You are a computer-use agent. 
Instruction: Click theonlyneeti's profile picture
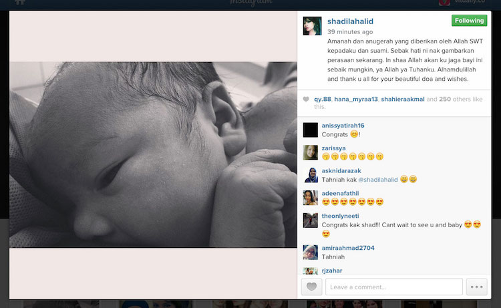pos(310,220)
